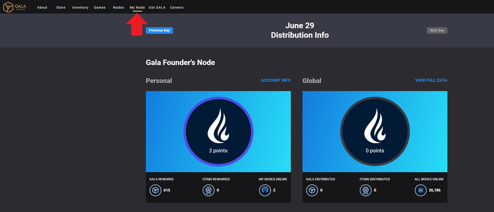The height and width of the screenshot is (212, 494).
Task: Click the ALL NODES ONLINE label
Action: [x=429, y=180]
